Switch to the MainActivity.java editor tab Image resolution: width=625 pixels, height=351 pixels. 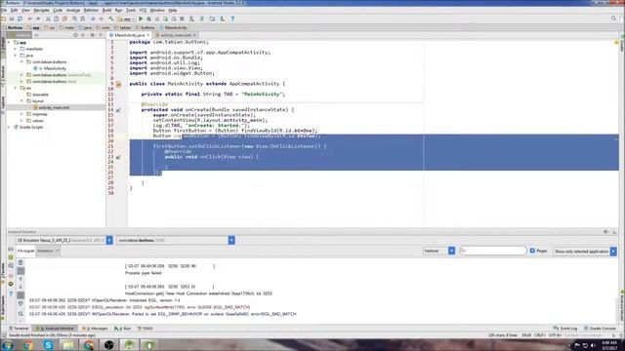130,35
